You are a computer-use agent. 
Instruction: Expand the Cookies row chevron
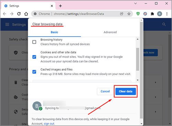155,97
